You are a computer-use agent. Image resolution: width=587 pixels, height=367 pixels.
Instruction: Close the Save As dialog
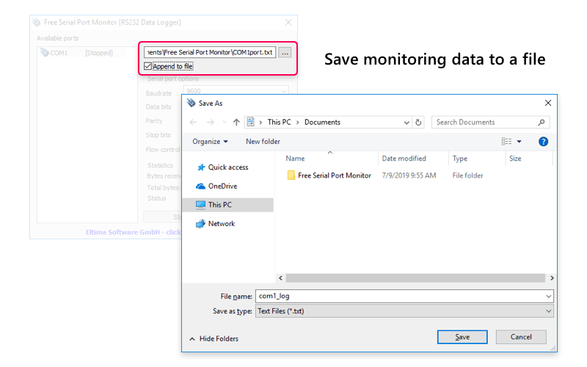tap(547, 103)
